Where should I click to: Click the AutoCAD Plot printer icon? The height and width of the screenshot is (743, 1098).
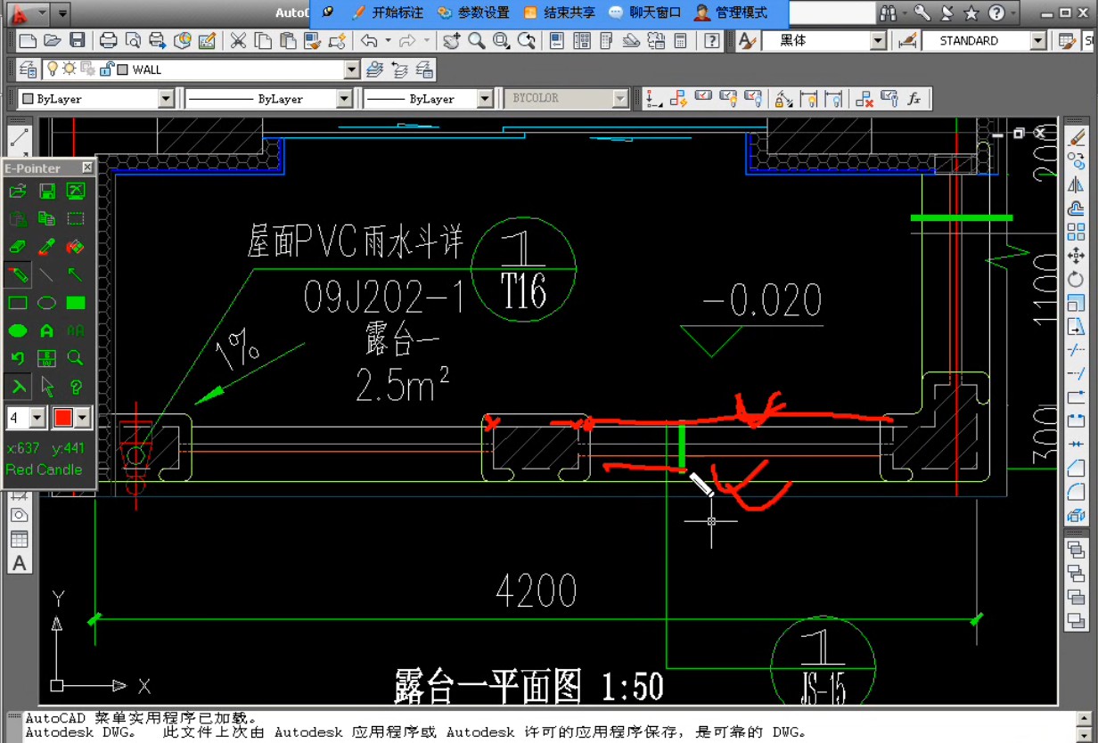108,40
